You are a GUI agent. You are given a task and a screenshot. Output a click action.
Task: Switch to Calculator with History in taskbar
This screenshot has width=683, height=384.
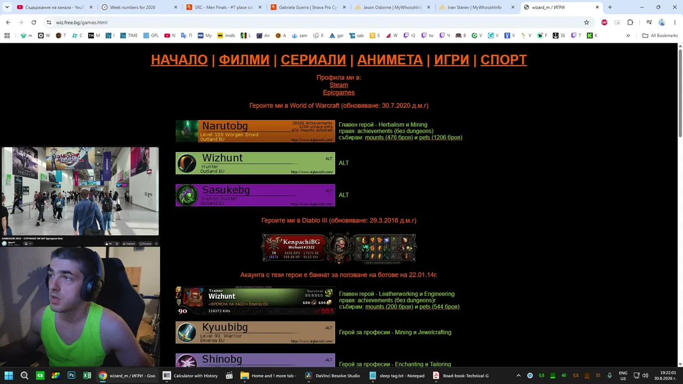tap(190, 375)
